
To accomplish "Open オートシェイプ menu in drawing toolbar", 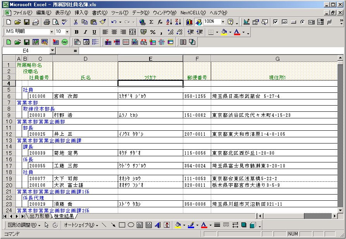I will [81, 225].
